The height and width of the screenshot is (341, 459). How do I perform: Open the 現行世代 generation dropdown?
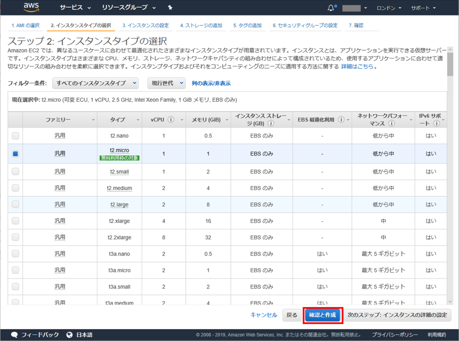click(x=166, y=83)
